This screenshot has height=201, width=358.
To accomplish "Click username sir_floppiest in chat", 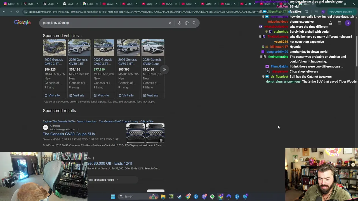I will pyautogui.click(x=279, y=77).
